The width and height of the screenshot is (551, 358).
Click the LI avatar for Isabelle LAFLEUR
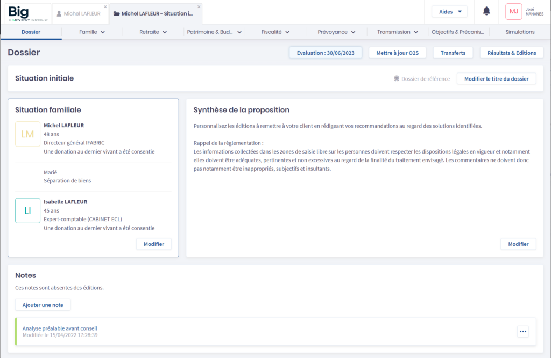27,210
